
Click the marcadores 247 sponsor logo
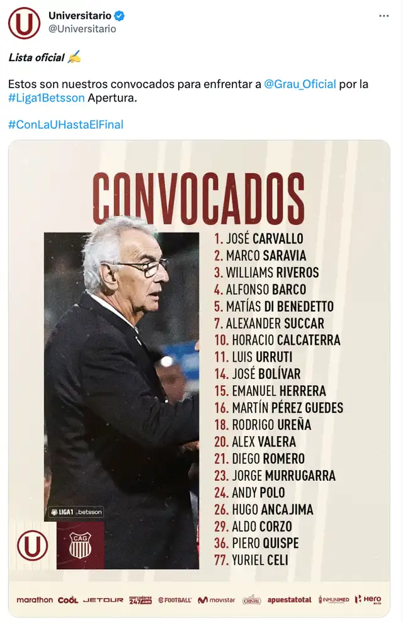(x=140, y=601)
